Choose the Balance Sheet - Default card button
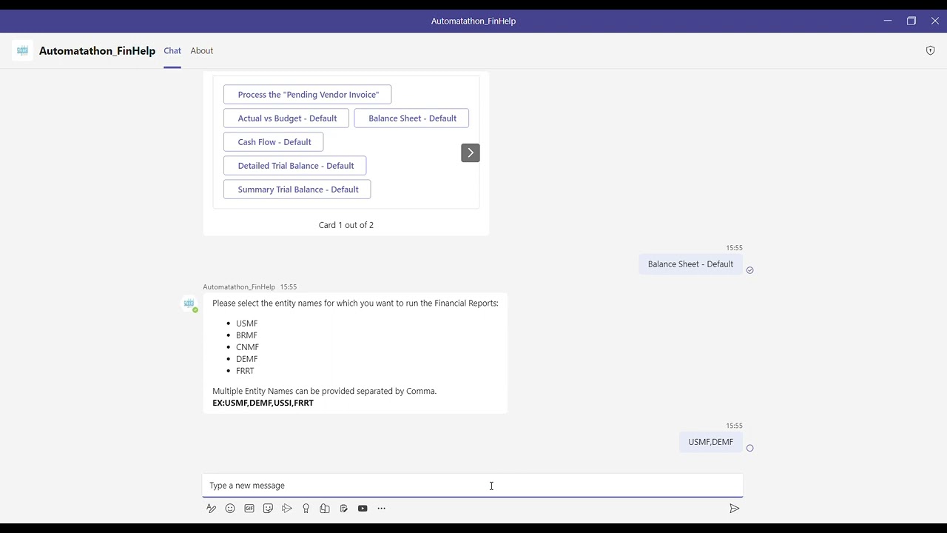The image size is (947, 533). [x=411, y=118]
